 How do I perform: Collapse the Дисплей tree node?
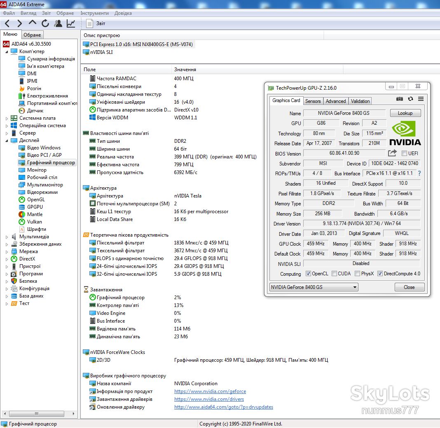(7, 141)
